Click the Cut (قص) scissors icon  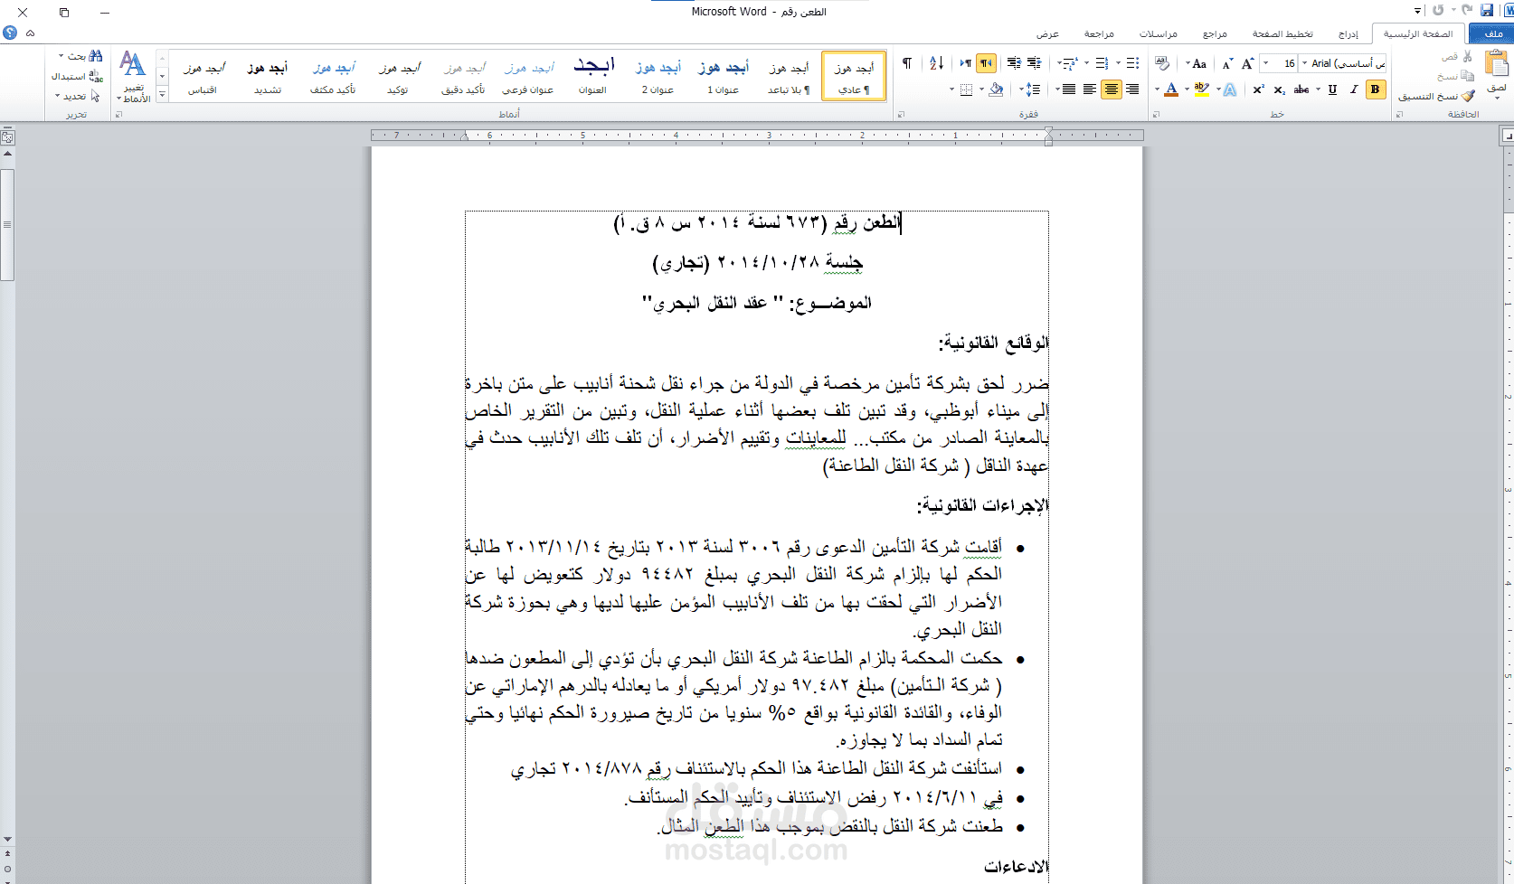(1467, 56)
